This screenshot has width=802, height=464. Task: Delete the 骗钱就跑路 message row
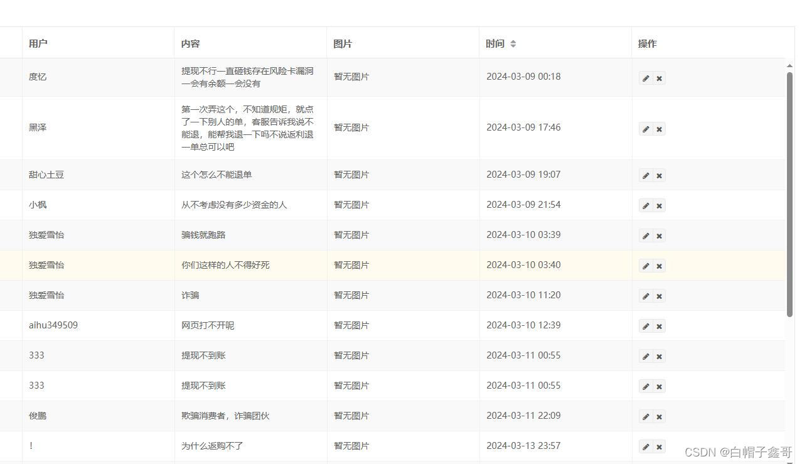[659, 236]
